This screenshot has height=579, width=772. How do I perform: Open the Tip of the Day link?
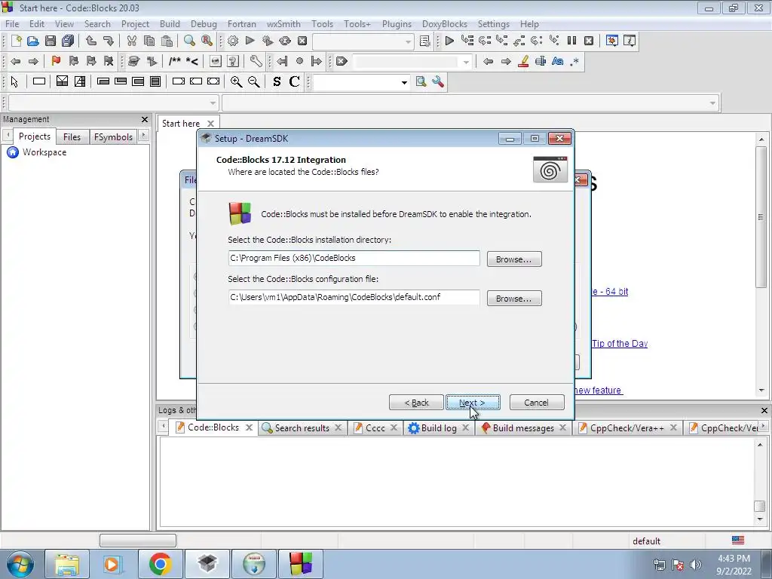click(620, 344)
